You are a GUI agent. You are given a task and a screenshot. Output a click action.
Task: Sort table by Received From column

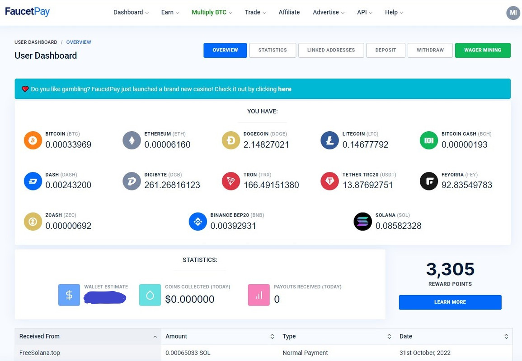(x=88, y=336)
